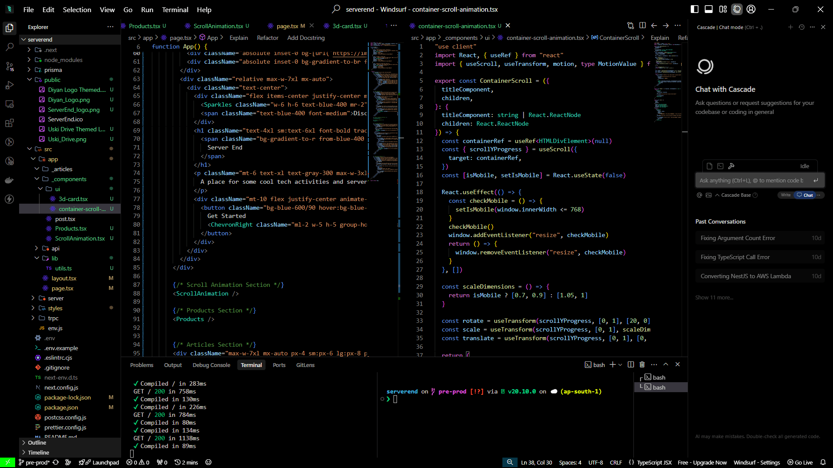Start a new Cascade conversation with the plus icon

790,27
